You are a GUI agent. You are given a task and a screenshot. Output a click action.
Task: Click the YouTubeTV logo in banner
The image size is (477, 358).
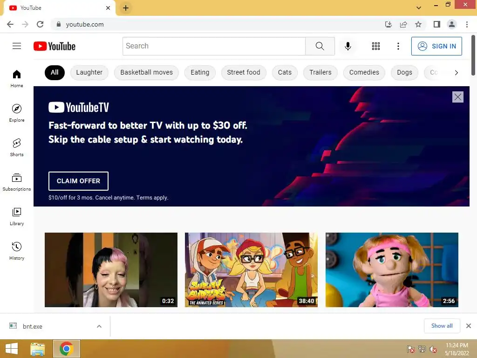(79, 107)
